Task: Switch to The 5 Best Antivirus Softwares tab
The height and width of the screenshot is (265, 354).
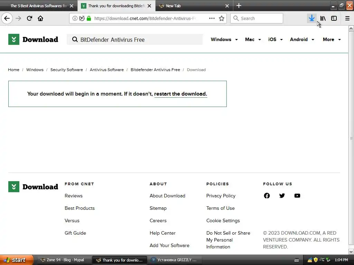Action: click(x=38, y=6)
